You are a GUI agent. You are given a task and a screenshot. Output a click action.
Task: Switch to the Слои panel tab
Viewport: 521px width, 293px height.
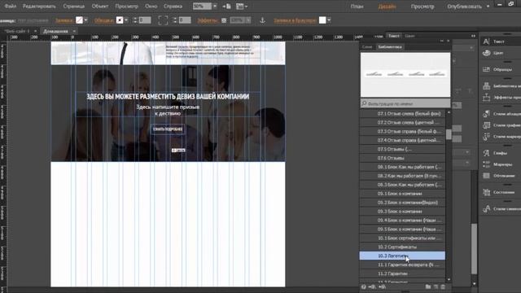(367, 47)
